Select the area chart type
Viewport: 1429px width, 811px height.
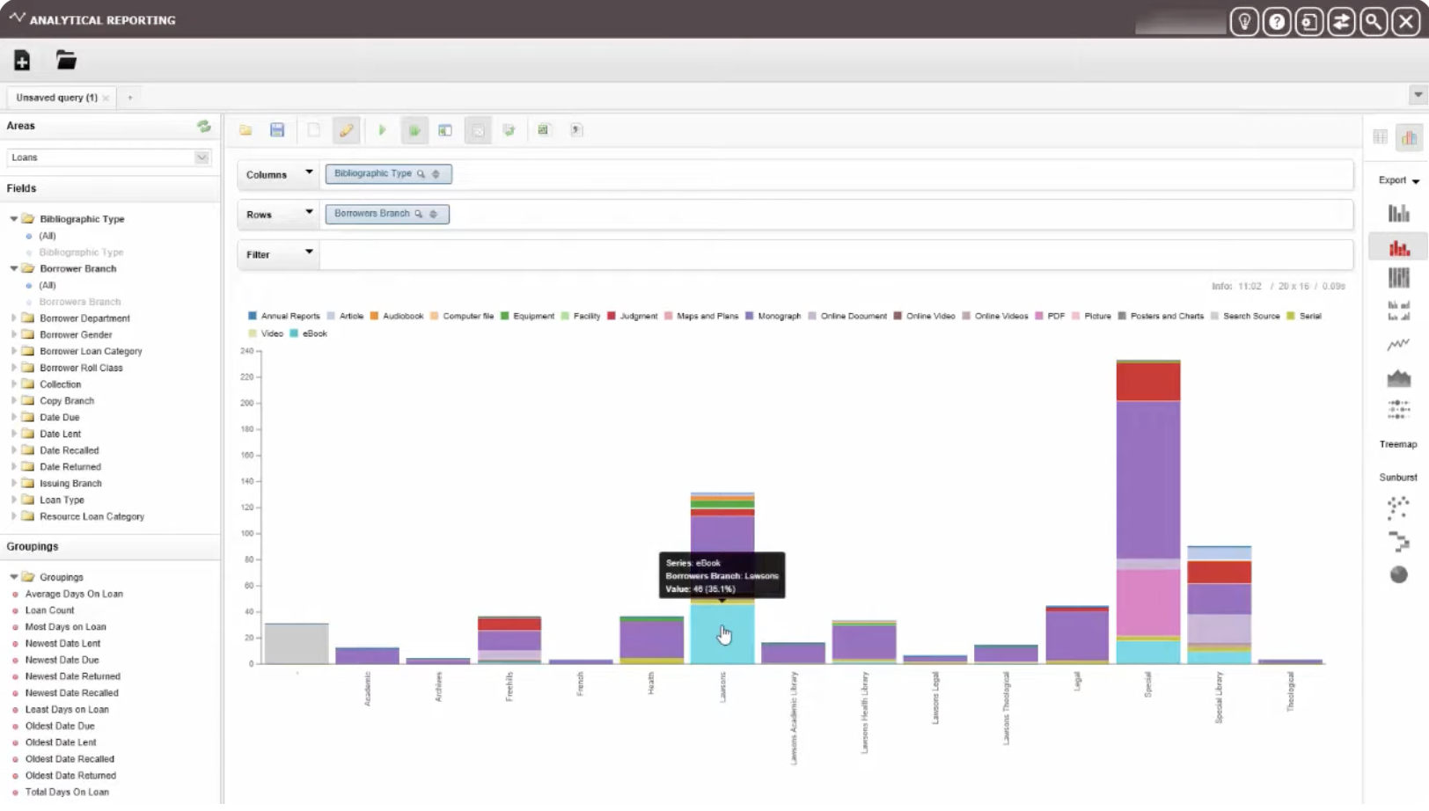click(1398, 379)
